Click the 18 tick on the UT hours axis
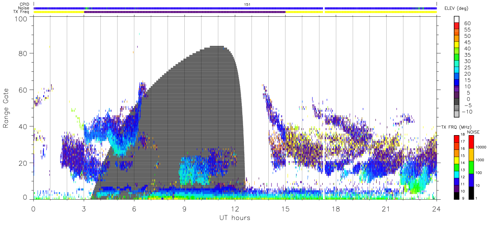 coord(336,209)
